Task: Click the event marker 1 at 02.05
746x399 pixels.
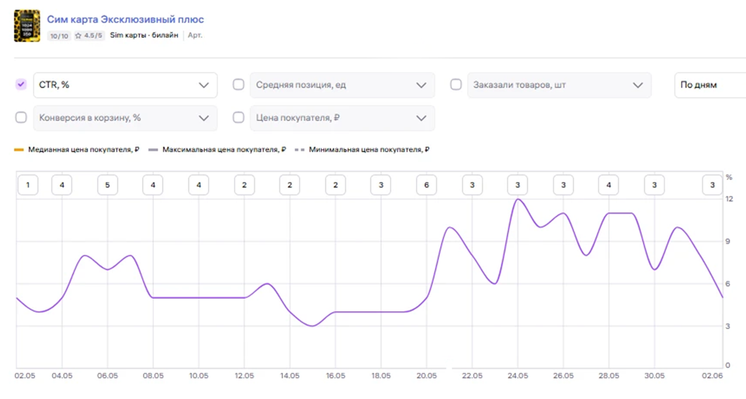Action: (x=28, y=185)
